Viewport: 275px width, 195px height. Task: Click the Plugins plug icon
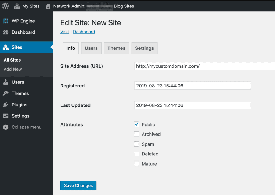(x=6, y=105)
